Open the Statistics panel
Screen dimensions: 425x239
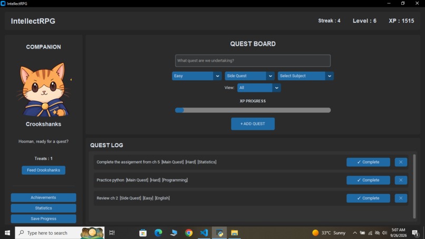pos(43,208)
